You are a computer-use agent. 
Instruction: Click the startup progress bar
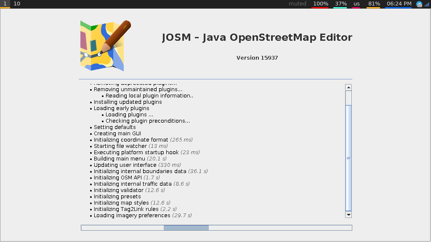point(216,228)
